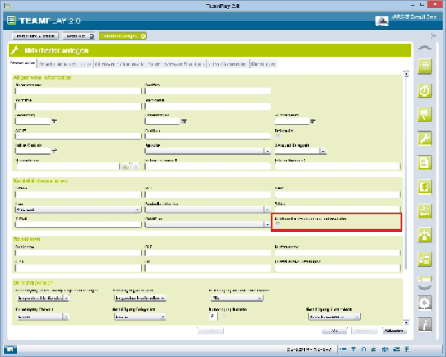Open the dollar sign sidebar icon
Screen dimensions: 446x357
pos(425,187)
